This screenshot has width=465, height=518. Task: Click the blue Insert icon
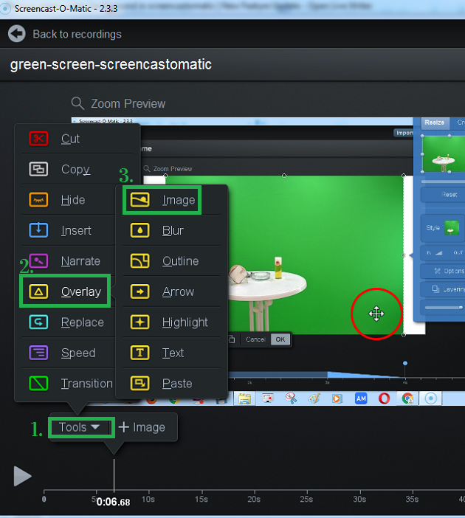(38, 230)
